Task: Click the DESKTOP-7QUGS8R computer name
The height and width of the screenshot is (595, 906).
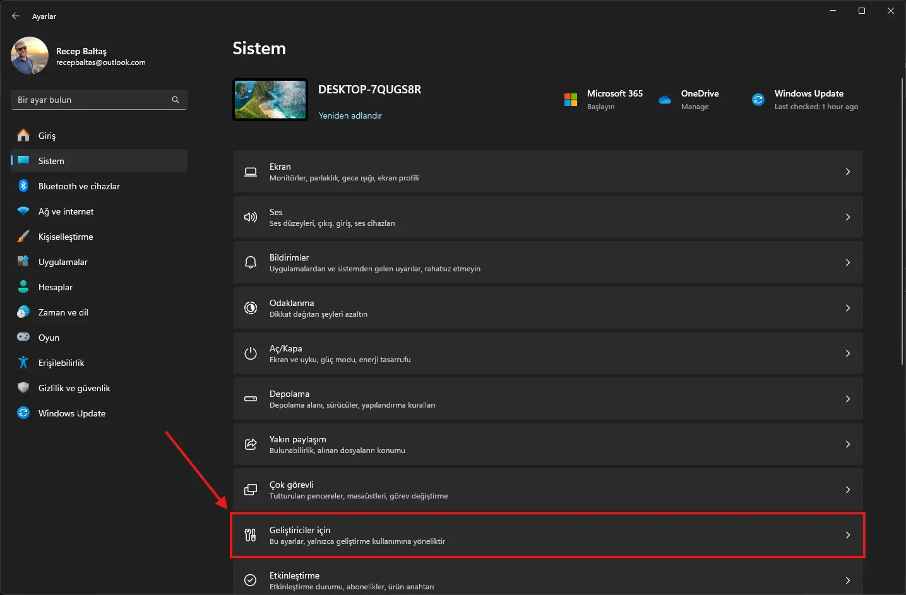Action: point(369,90)
